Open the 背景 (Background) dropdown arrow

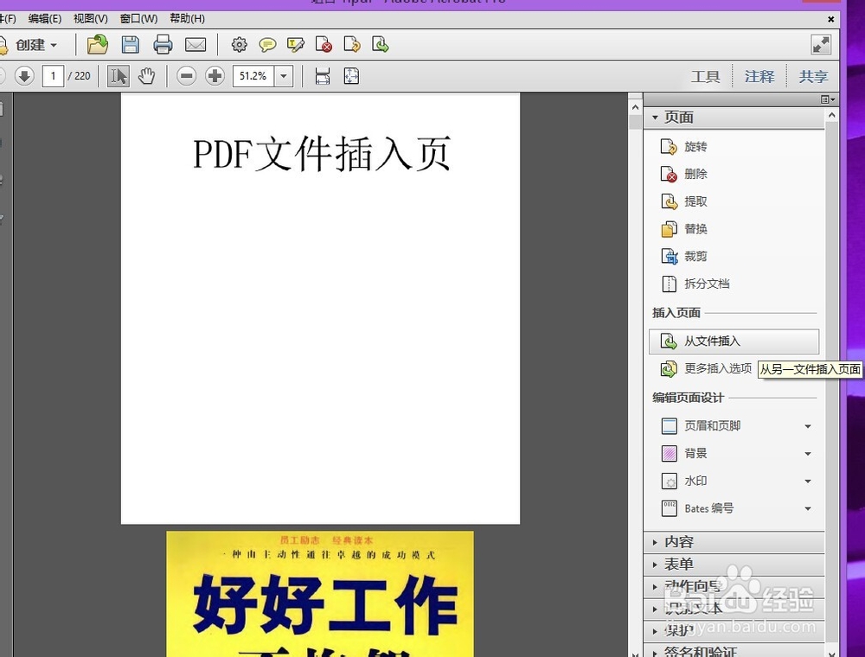point(807,453)
